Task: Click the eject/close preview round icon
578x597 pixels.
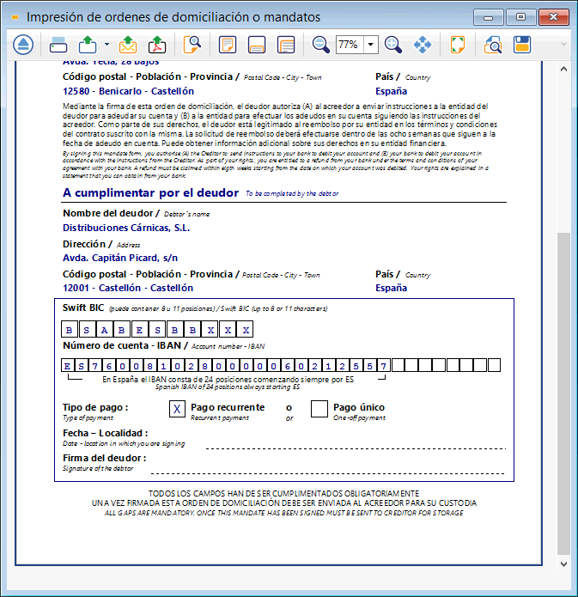Action: pos(23,45)
